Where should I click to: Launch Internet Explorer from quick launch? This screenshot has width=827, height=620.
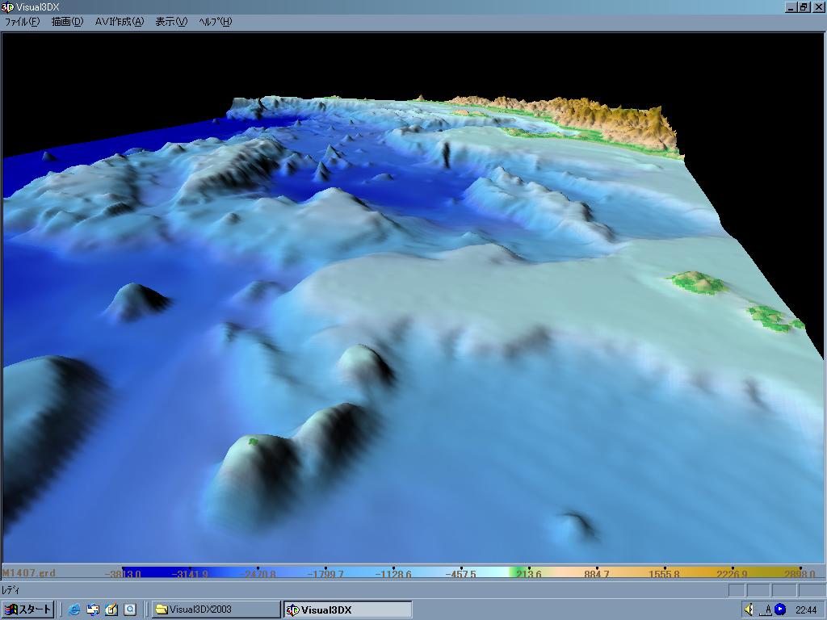pos(74,610)
